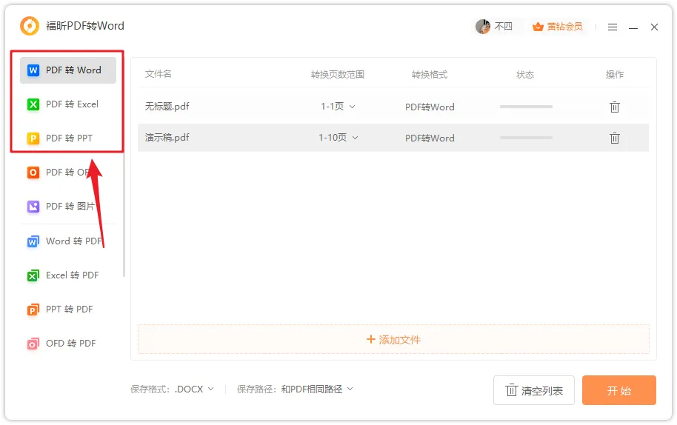
Task: Delete 演示稿.pdf with its trash icon
Action: coord(614,138)
